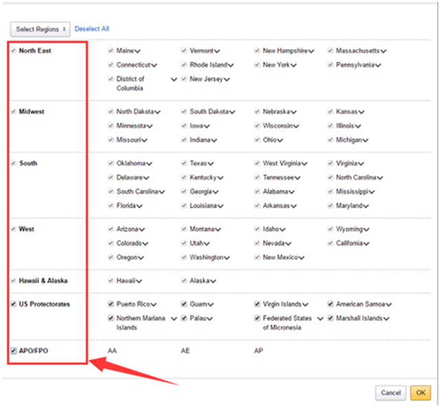
Task: Select the Wisconsin state label
Action: tap(278, 126)
